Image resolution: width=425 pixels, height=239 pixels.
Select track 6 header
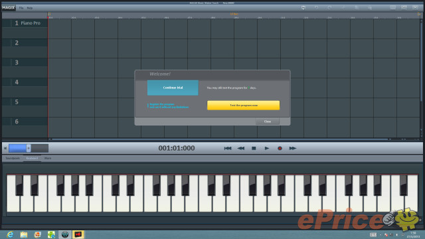[25, 121]
